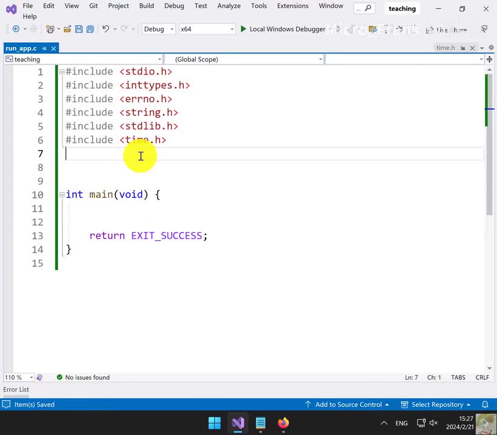Image resolution: width=497 pixels, height=435 pixels.
Task: Open the Analyze menu
Action: (229, 5)
